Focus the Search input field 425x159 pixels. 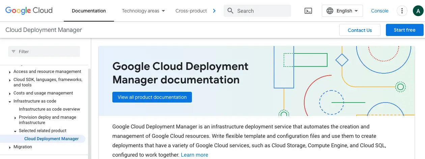[x=257, y=11]
